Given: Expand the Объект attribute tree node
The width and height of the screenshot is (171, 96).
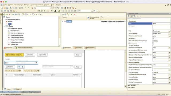Looking at the screenshot, I should 63,21.
